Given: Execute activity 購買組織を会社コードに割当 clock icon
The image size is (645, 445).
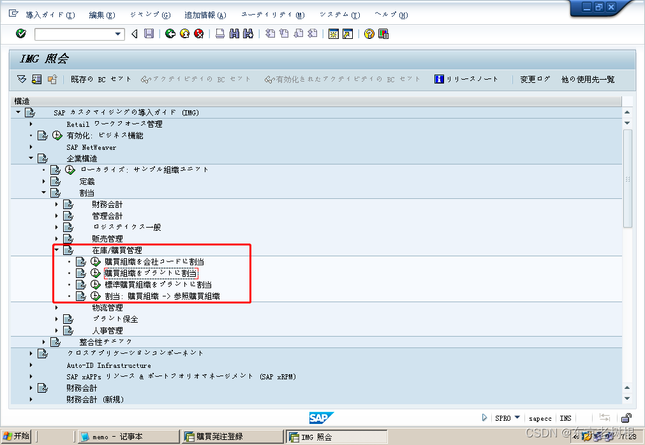Looking at the screenshot, I should coord(96,261).
